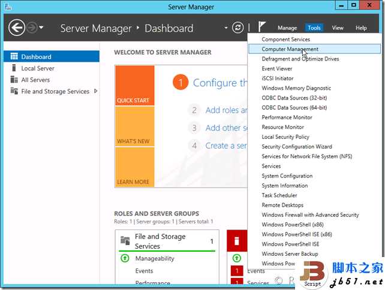The width and height of the screenshot is (385, 290).
Task: Click the 'Configure th...' link
Action: [219, 83]
